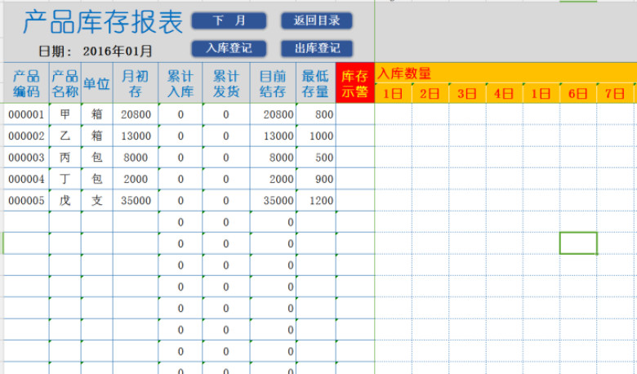Select the minimum stock cell 800

(316, 114)
